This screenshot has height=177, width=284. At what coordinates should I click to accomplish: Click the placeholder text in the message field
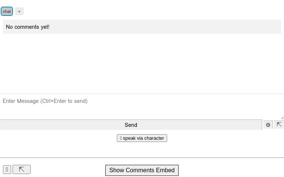tap(45, 101)
